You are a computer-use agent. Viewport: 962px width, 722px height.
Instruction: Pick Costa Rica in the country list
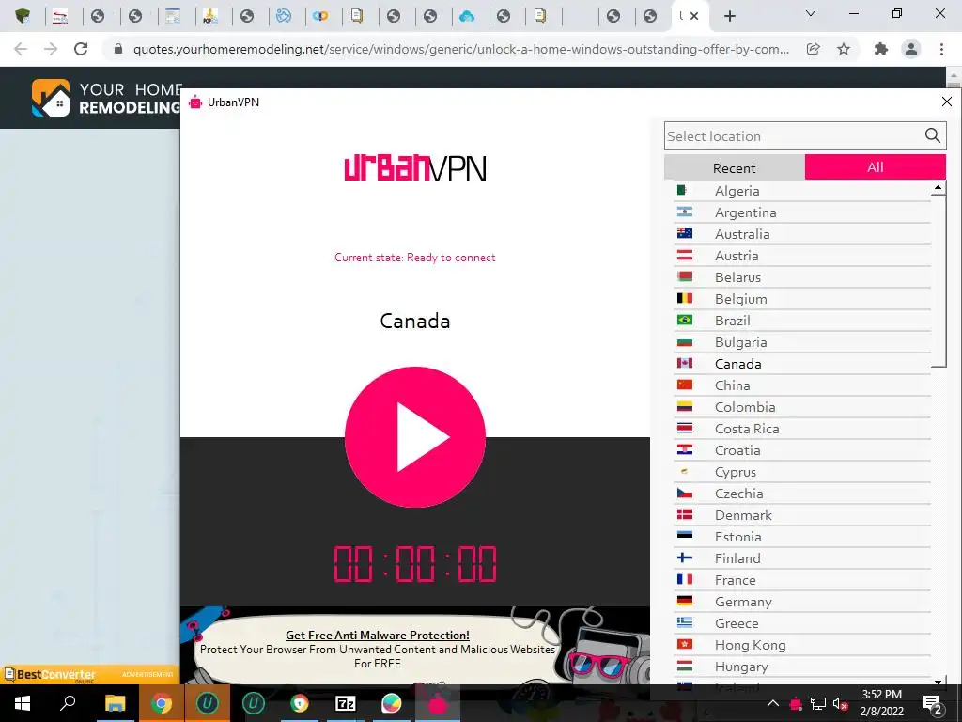pyautogui.click(x=802, y=429)
